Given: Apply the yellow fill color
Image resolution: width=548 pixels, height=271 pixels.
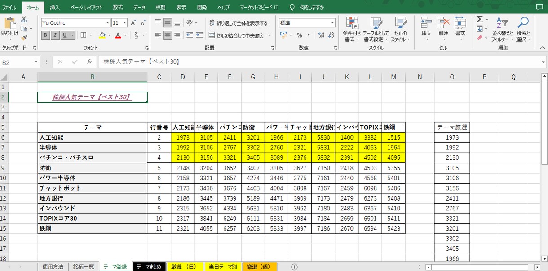Looking at the screenshot, I should pos(102,35).
